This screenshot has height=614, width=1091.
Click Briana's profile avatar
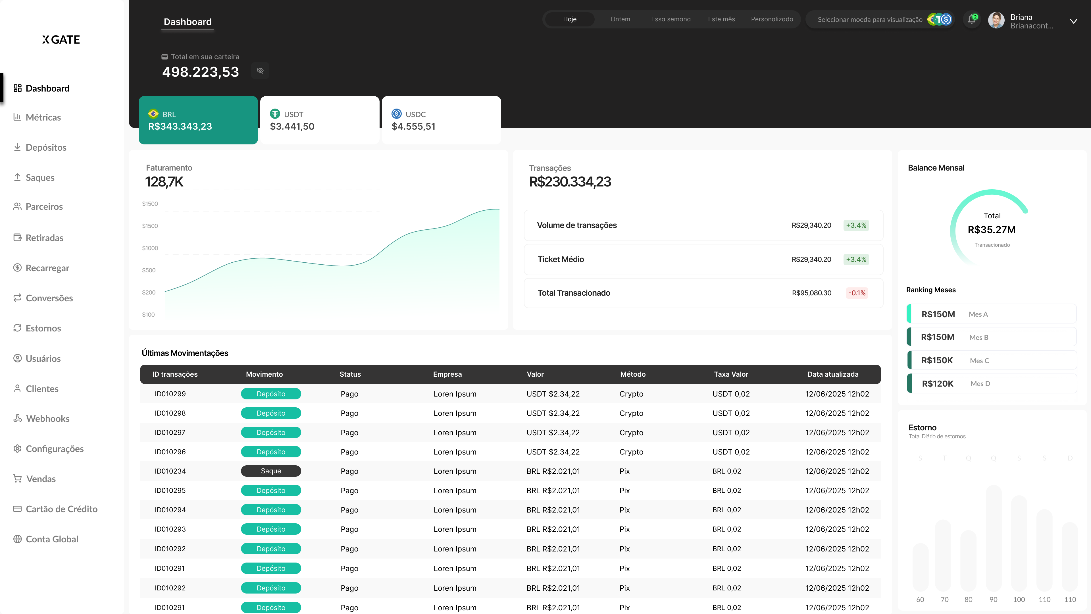[996, 20]
